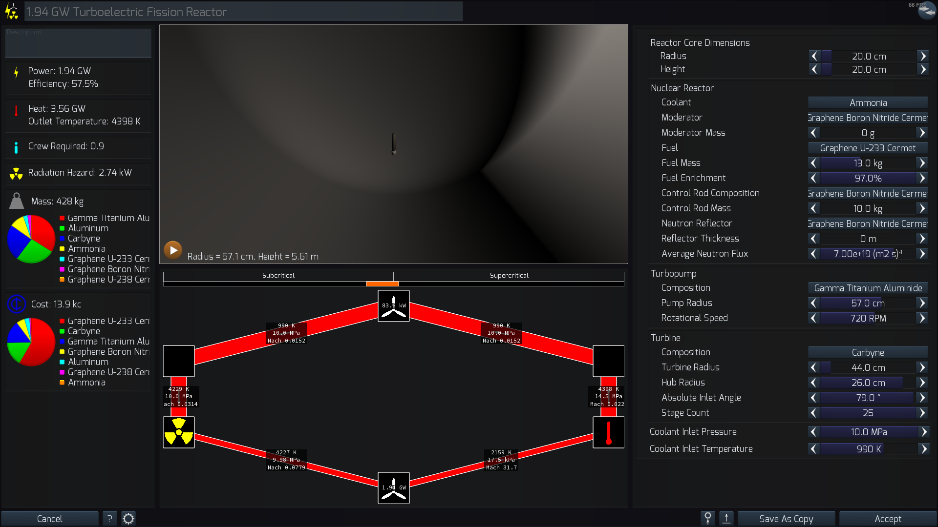The width and height of the screenshot is (938, 527).
Task: Increase Reactor Core Radius with the right arrow
Action: (x=923, y=56)
